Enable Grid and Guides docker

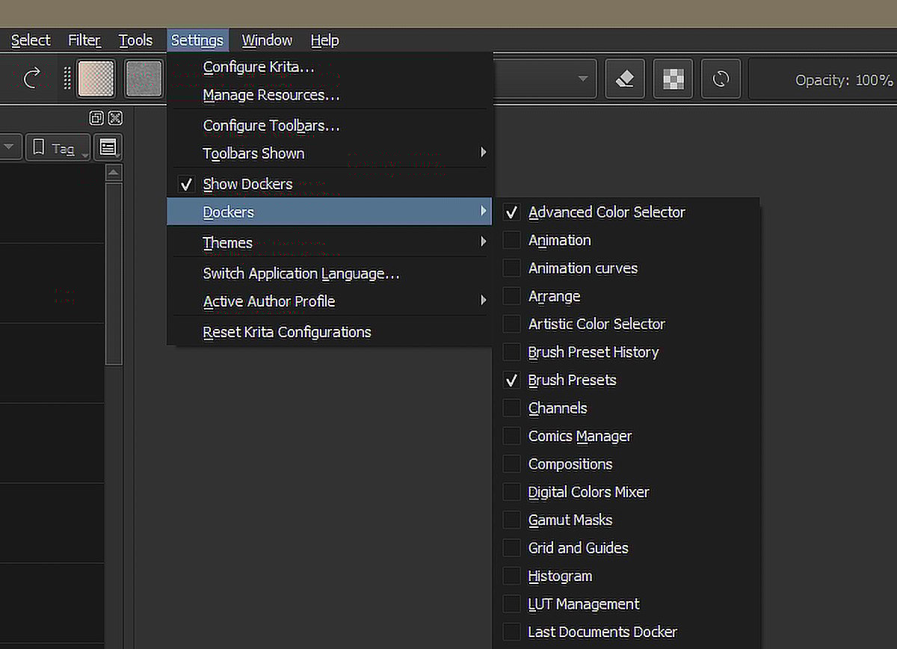coord(626,548)
